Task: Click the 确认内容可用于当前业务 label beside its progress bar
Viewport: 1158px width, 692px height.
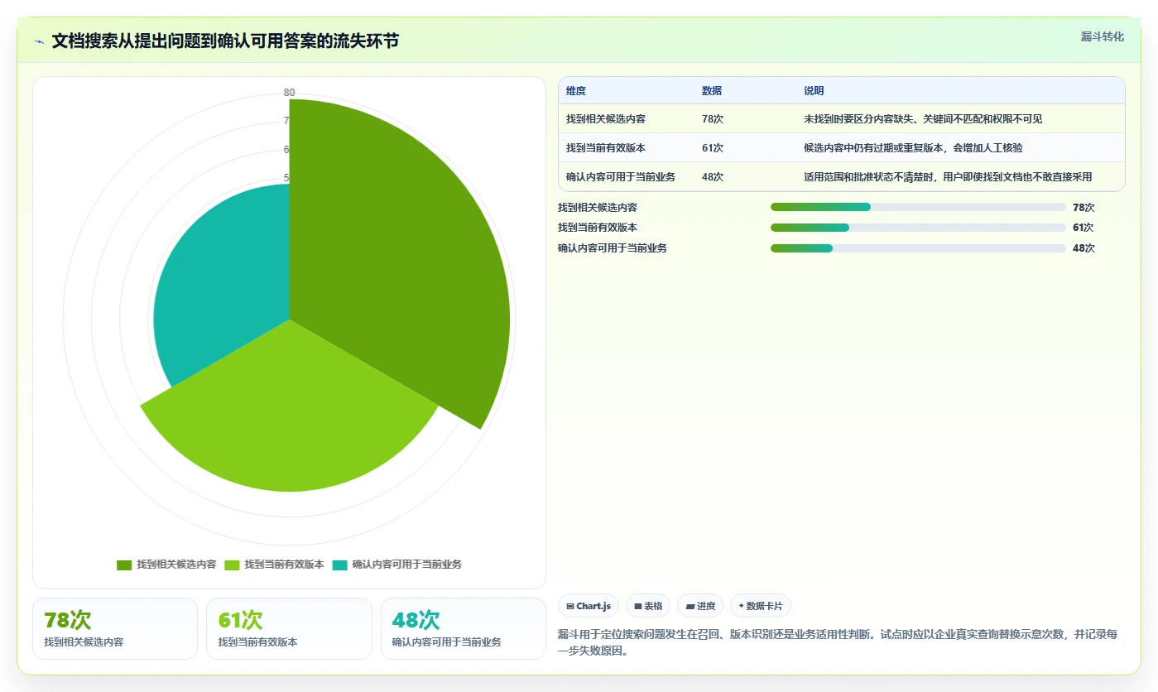Action: [x=613, y=248]
